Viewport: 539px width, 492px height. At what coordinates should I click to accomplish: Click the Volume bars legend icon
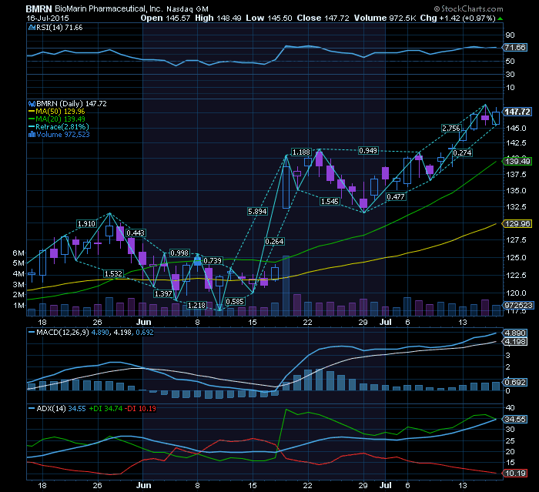32,135
